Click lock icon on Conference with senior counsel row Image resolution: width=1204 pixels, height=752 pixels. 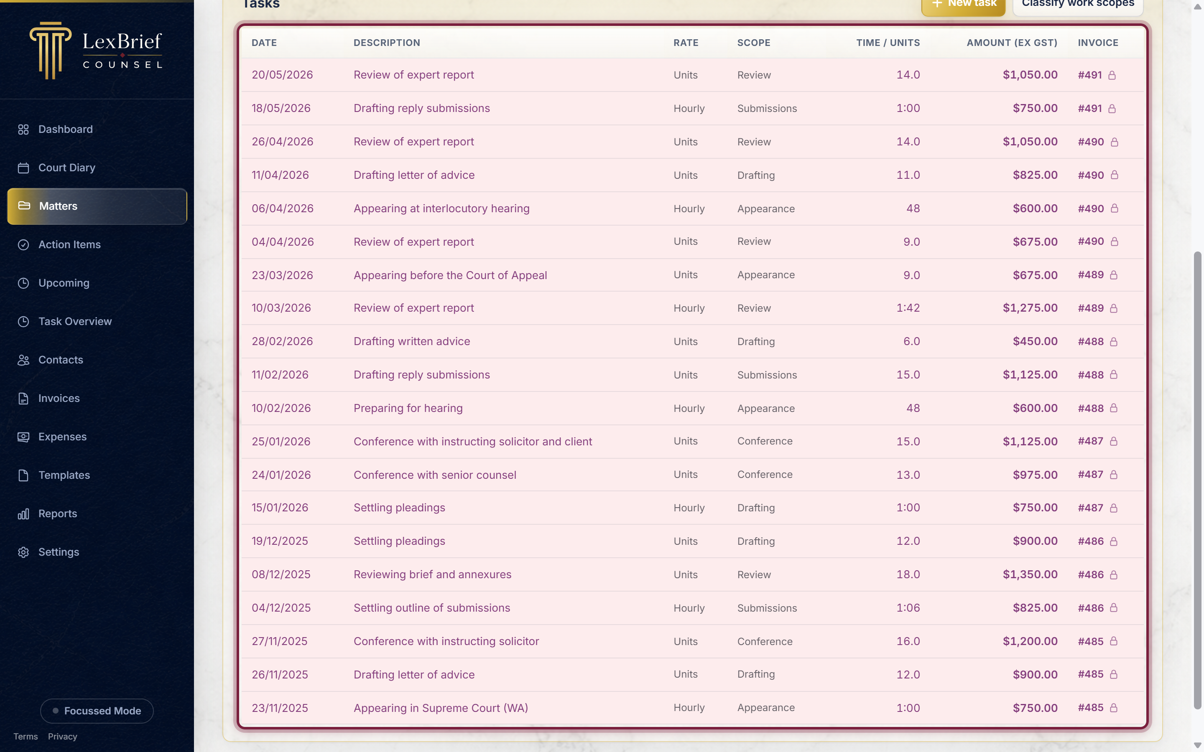coord(1114,475)
